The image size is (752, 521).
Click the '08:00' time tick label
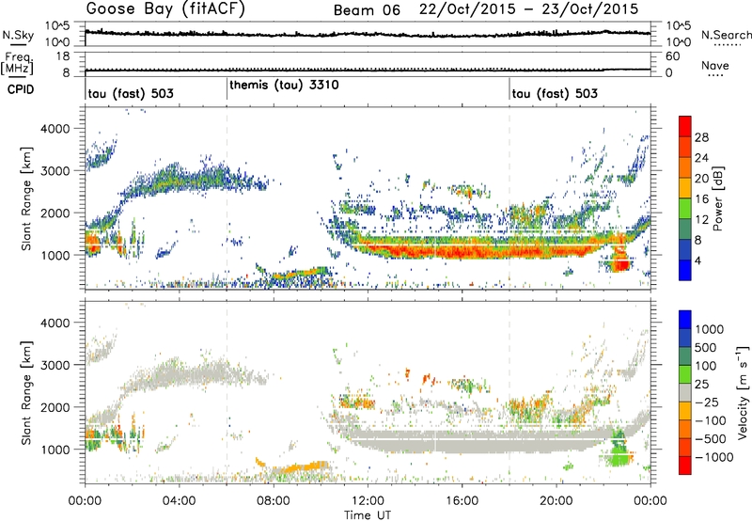click(274, 501)
